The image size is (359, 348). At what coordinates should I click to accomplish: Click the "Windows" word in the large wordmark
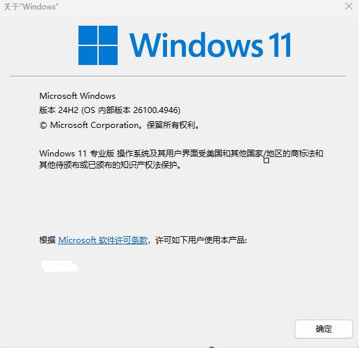(x=196, y=45)
